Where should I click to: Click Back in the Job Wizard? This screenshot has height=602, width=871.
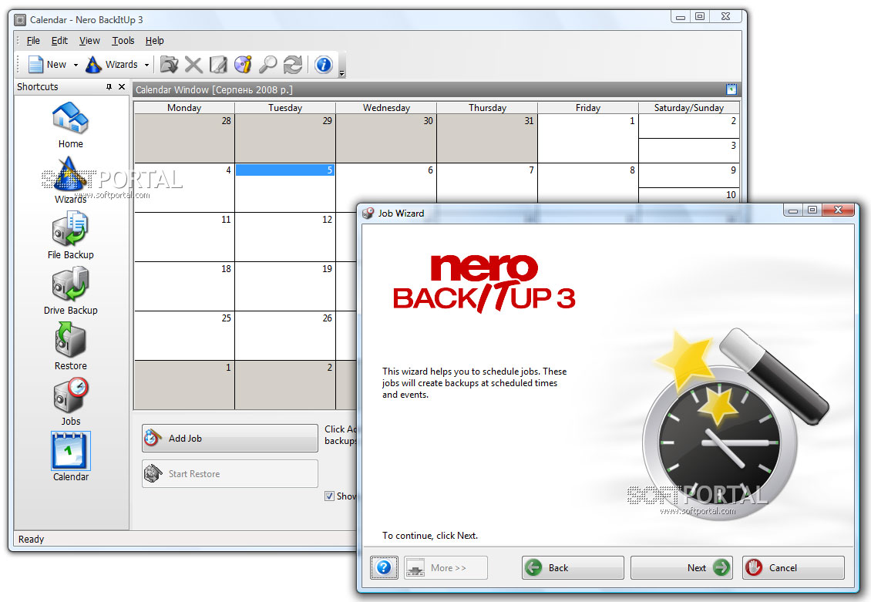pyautogui.click(x=573, y=567)
